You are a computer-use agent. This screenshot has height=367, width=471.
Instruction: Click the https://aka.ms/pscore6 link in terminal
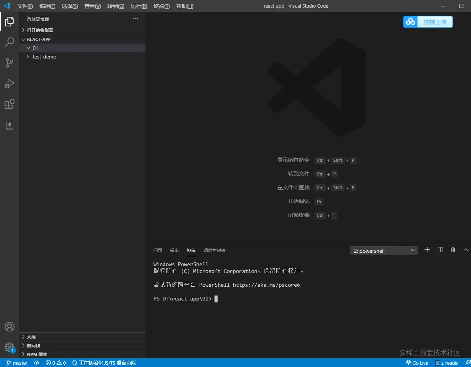click(x=266, y=285)
